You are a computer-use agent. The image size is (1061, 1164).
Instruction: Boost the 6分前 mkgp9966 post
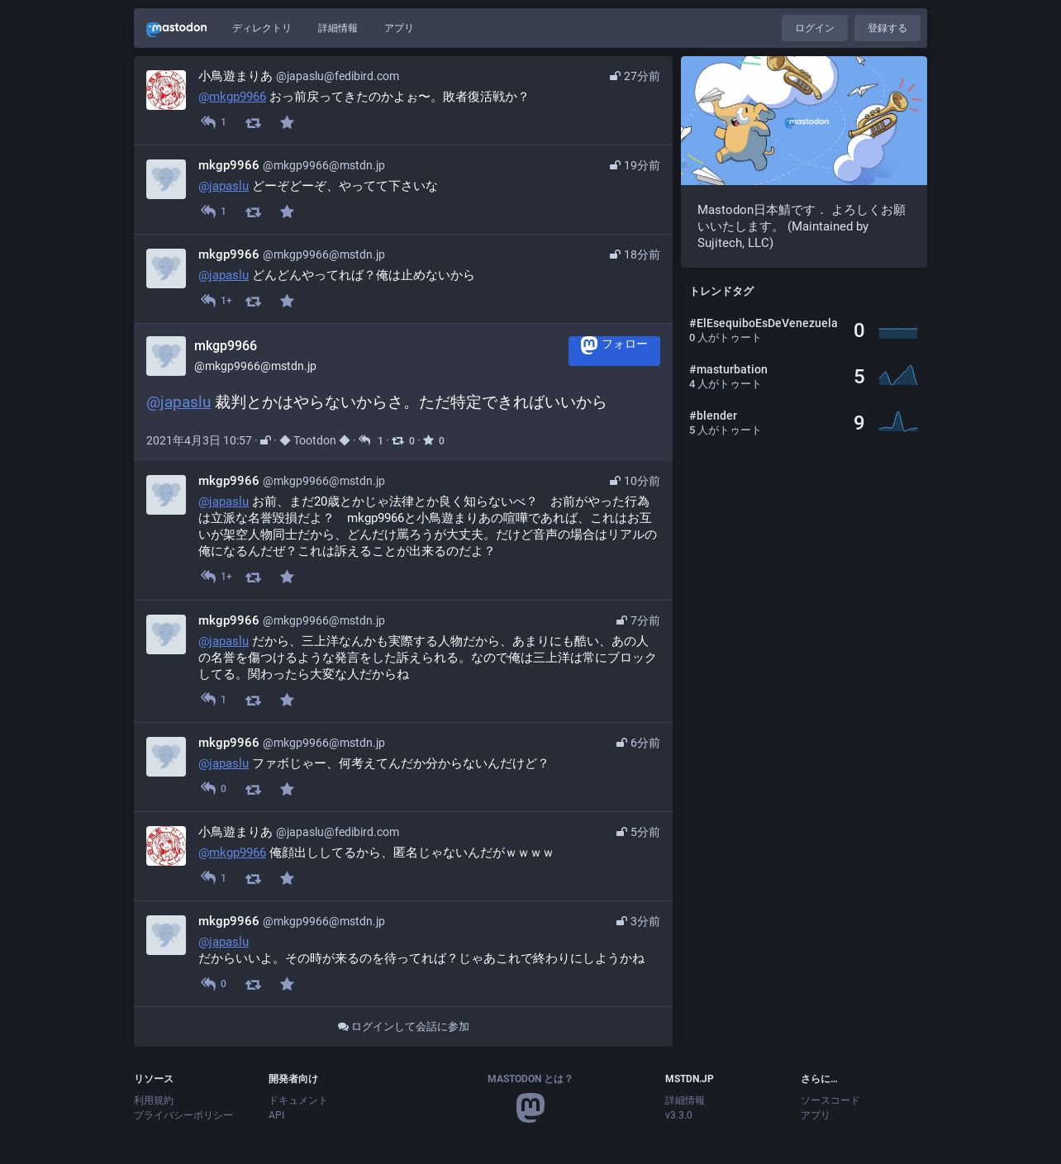253,789
